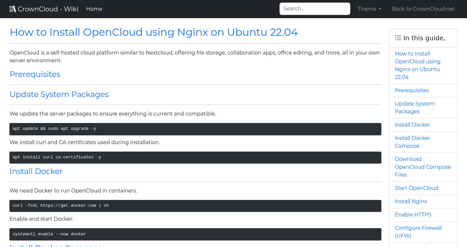Open 'Back to CrownCloud.net'
Screen dimensions: 467x247
pos(423,9)
